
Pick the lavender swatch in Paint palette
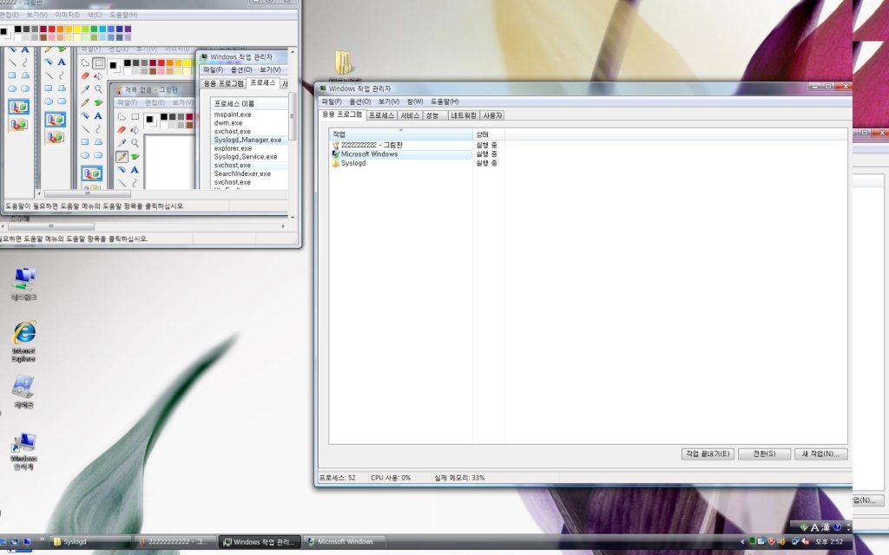coord(128,37)
